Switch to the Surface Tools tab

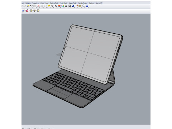click(x=54, y=3)
